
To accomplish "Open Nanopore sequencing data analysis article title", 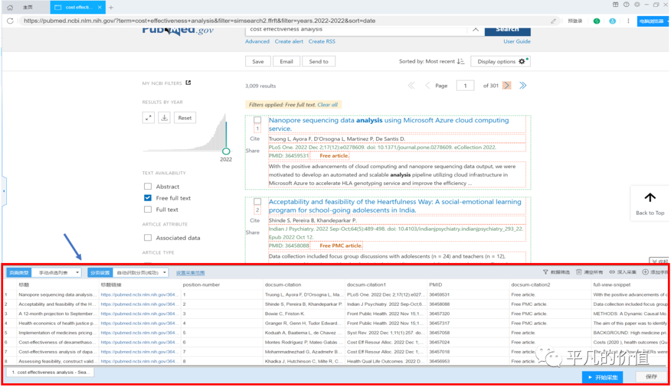I will [388, 124].
